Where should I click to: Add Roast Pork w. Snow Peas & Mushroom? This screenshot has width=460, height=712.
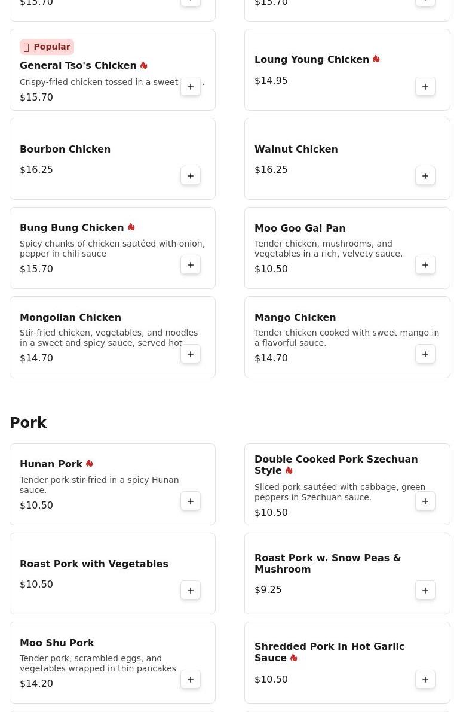(x=425, y=591)
